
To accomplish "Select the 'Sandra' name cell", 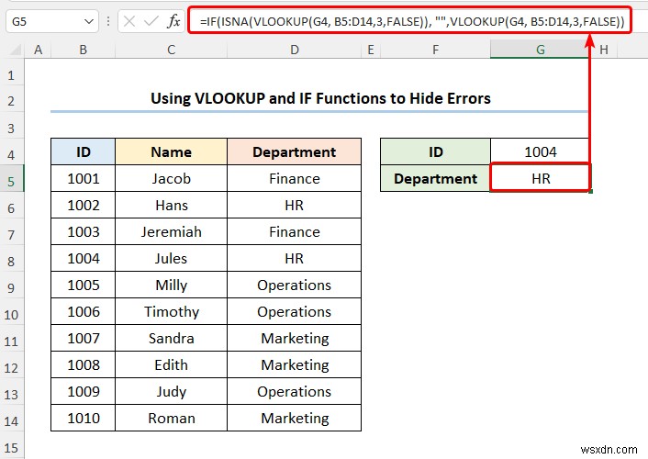I will click(x=171, y=338).
